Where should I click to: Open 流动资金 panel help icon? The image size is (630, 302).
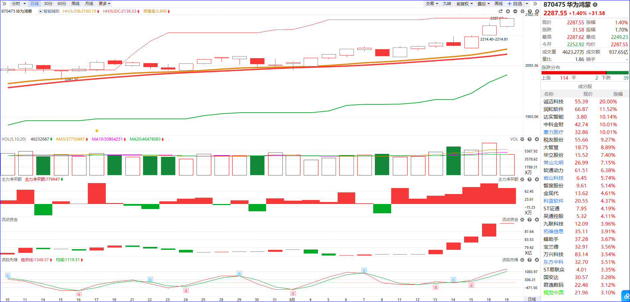530,220
